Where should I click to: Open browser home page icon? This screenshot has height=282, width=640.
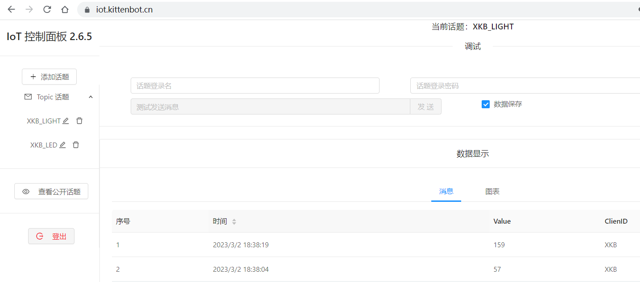(65, 9)
